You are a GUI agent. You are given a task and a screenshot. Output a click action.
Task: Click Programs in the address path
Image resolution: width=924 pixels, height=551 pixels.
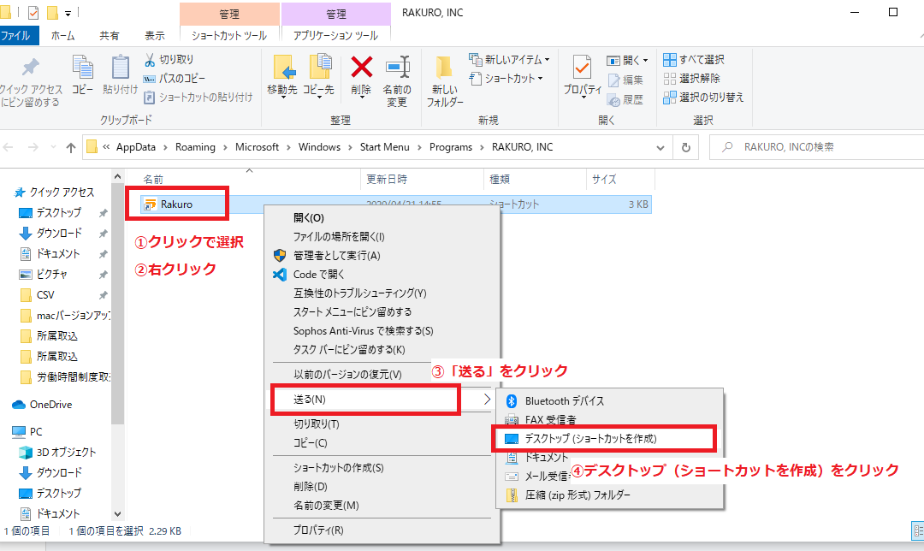tap(451, 147)
